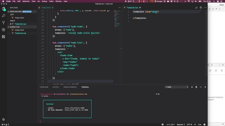Open the Extensions view in the activity bar
Screen dimensions: 225x126
[4, 36]
